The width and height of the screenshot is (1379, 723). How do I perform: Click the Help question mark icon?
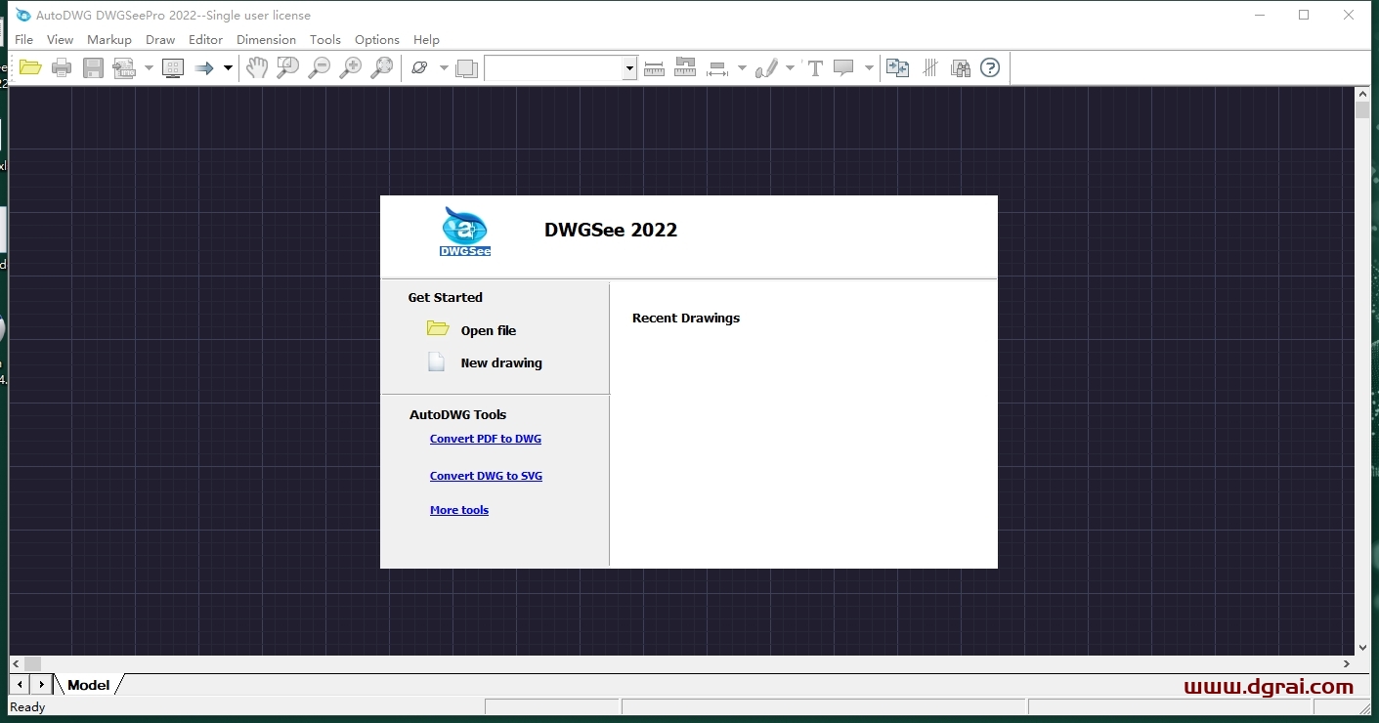point(990,67)
